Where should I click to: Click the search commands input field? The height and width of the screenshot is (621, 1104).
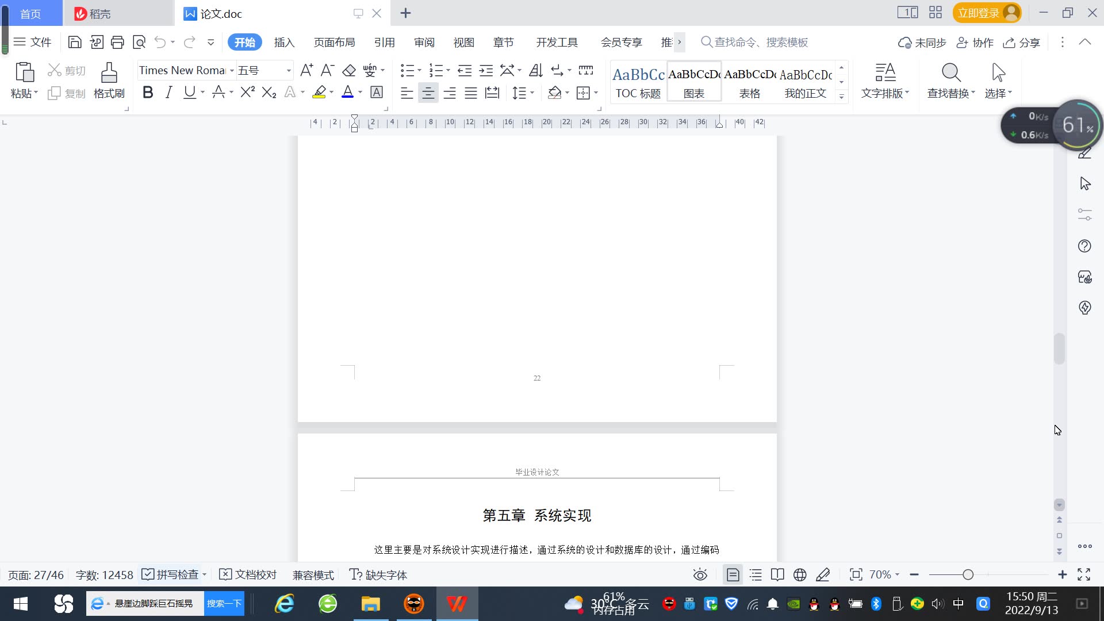(x=761, y=42)
